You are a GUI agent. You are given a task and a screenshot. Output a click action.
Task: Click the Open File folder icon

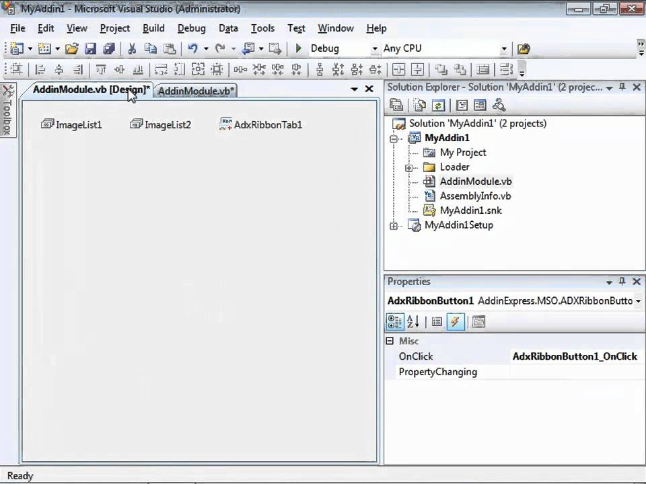tap(72, 48)
